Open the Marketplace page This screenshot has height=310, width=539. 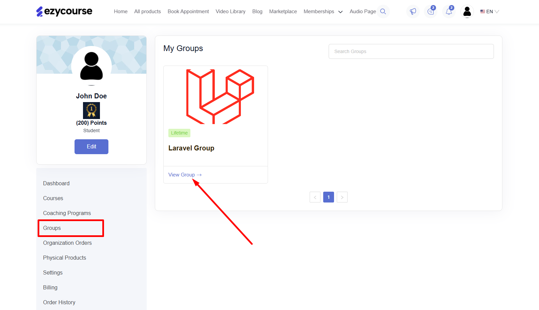point(283,11)
